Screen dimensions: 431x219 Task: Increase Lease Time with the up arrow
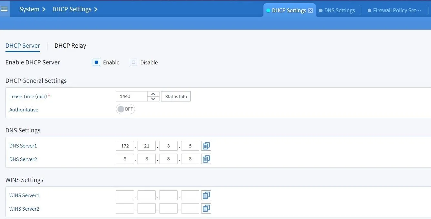pos(153,94)
